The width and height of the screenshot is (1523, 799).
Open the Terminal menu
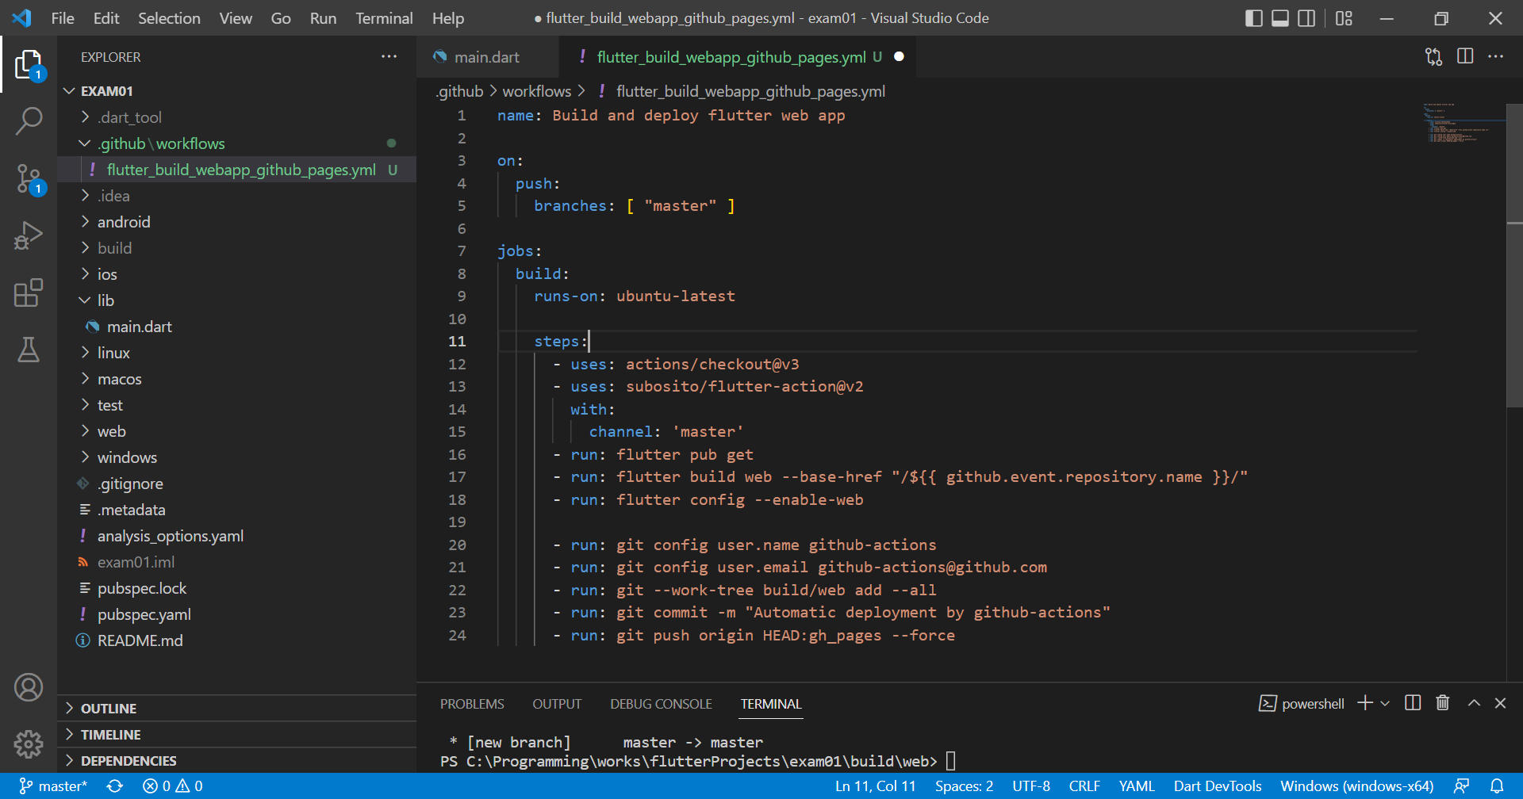(x=384, y=18)
